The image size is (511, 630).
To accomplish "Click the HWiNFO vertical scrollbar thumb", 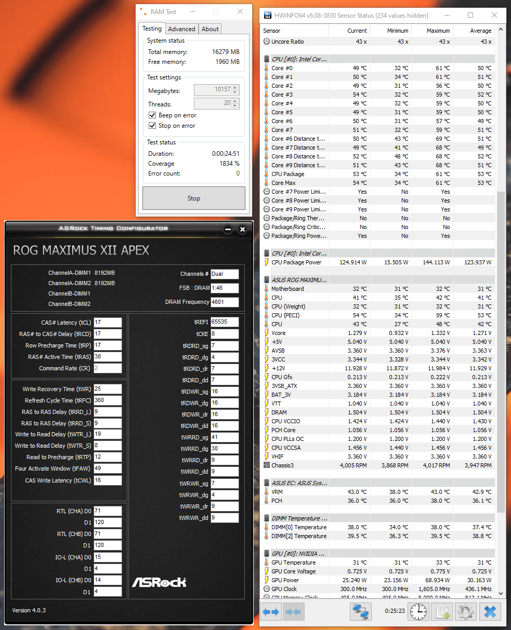I will (x=501, y=351).
